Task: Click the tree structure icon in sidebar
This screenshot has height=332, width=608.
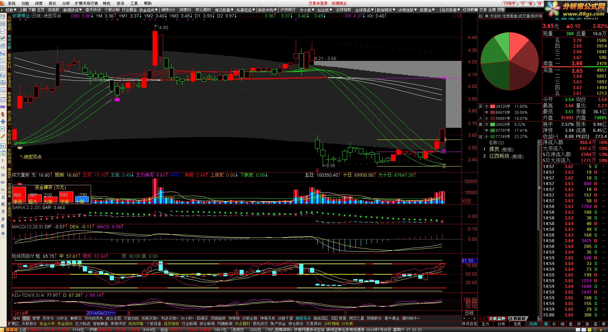Action: tap(3, 61)
